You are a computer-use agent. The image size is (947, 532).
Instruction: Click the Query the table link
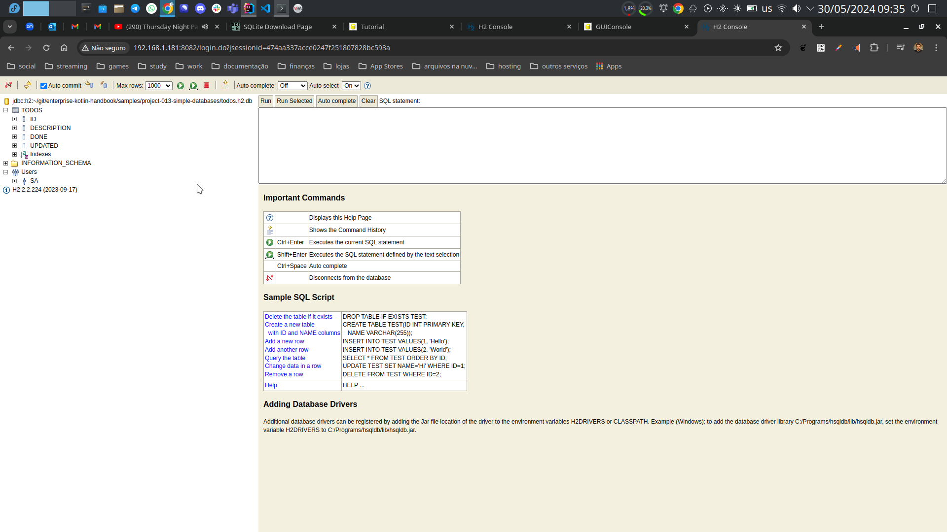click(285, 358)
